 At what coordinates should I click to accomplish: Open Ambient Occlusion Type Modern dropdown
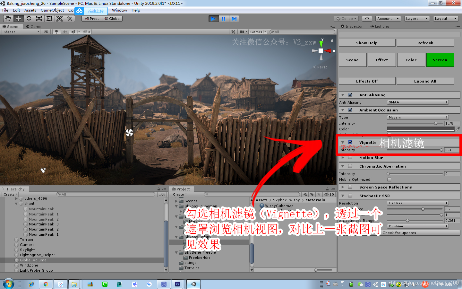(x=418, y=118)
